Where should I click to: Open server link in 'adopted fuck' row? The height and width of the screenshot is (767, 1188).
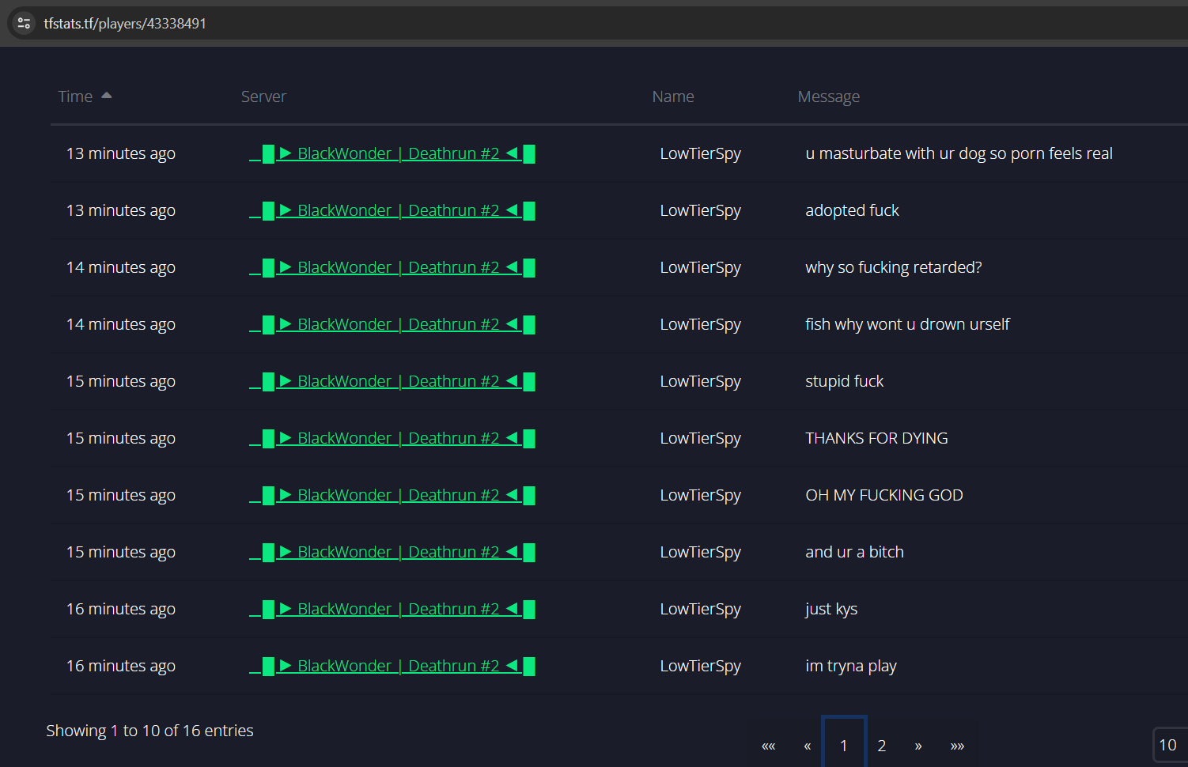pos(392,210)
